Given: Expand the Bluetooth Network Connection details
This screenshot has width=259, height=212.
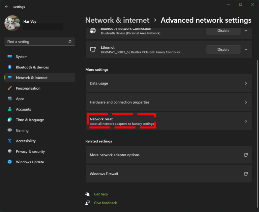Looking at the screenshot, I should coord(246,31).
